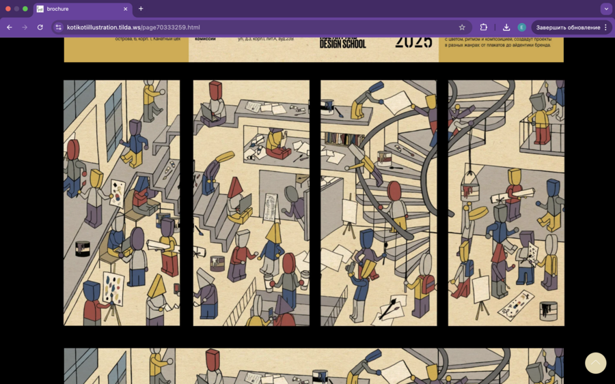615x384 pixels.
Task: Reload the current page
Action: point(40,27)
